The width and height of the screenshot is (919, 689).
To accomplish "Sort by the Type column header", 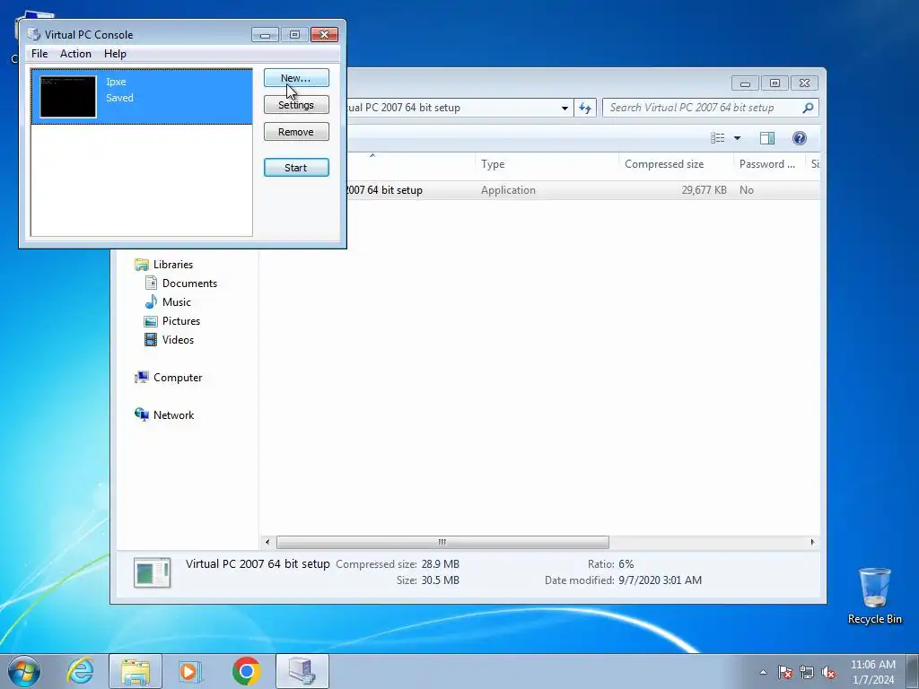I will click(x=547, y=164).
